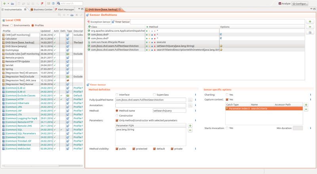This screenshot has height=174, width=317.
Task: Click the CMR icon in Instrumentation panel toolbar
Action: [72, 15]
